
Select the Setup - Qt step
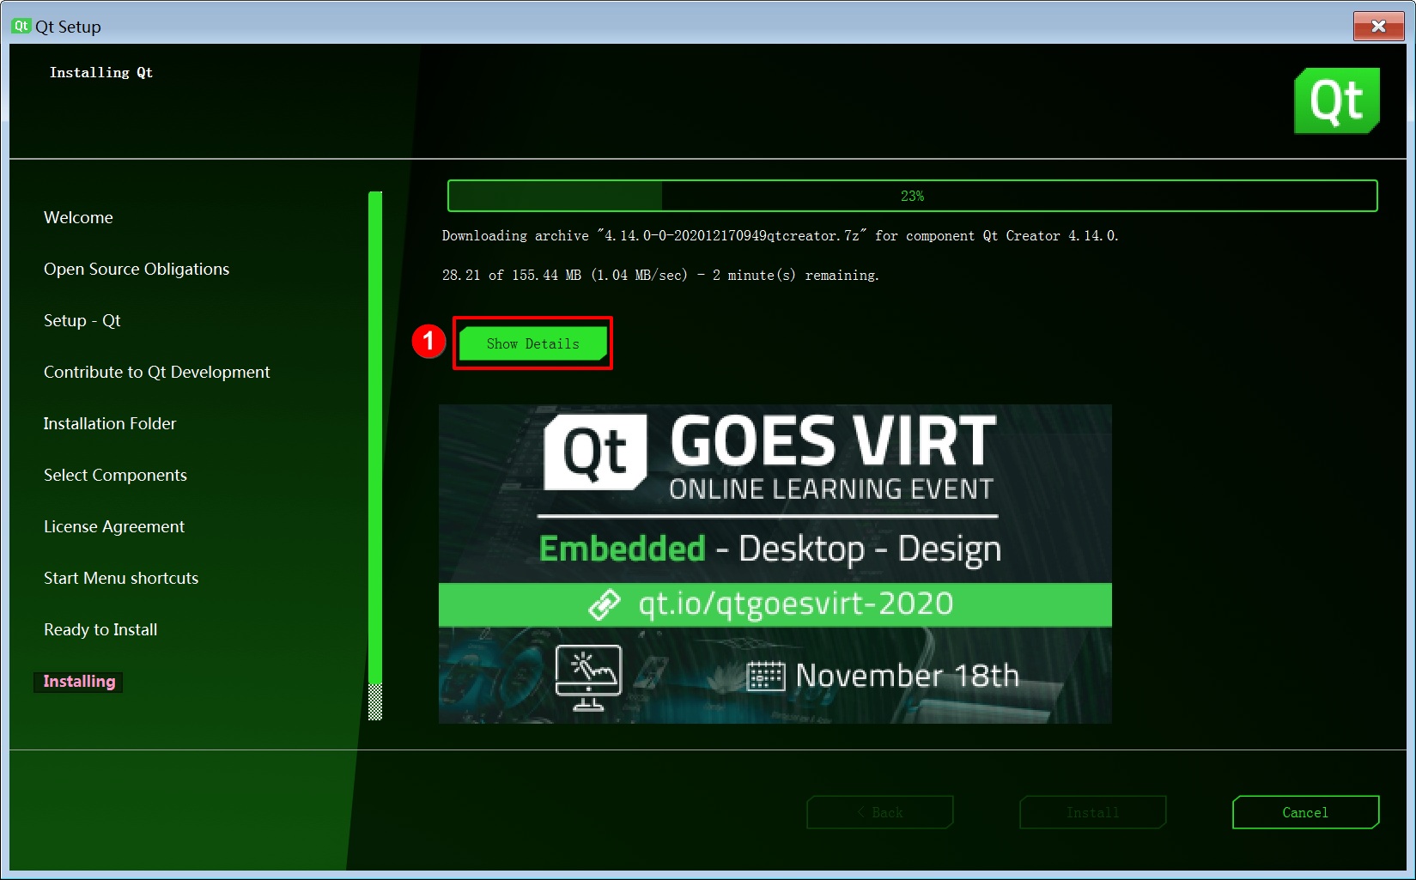point(82,320)
